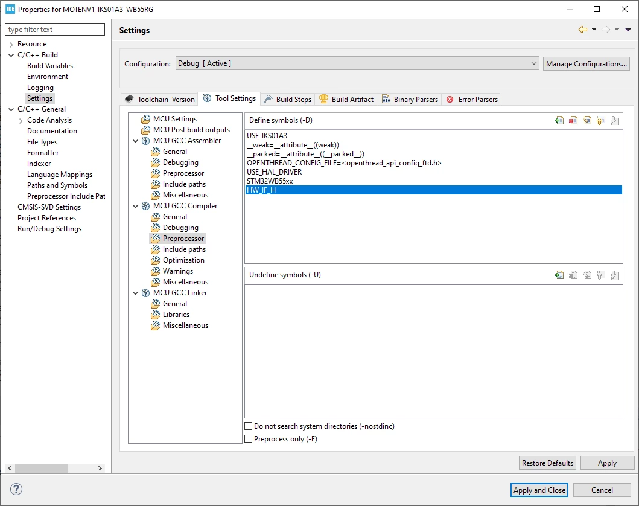Add an undefine symbol entry
Screen dimensions: 639x506
click(559, 275)
